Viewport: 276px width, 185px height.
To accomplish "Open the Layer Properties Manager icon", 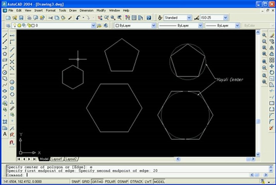I will click(x=8, y=26).
